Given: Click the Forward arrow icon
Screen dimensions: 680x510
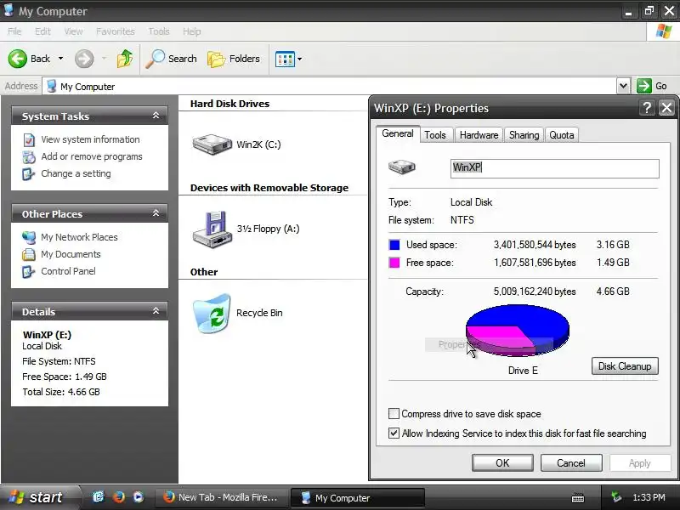Looking at the screenshot, I should [x=83, y=59].
